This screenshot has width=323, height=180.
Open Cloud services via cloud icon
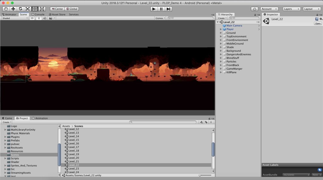coord(255,9)
